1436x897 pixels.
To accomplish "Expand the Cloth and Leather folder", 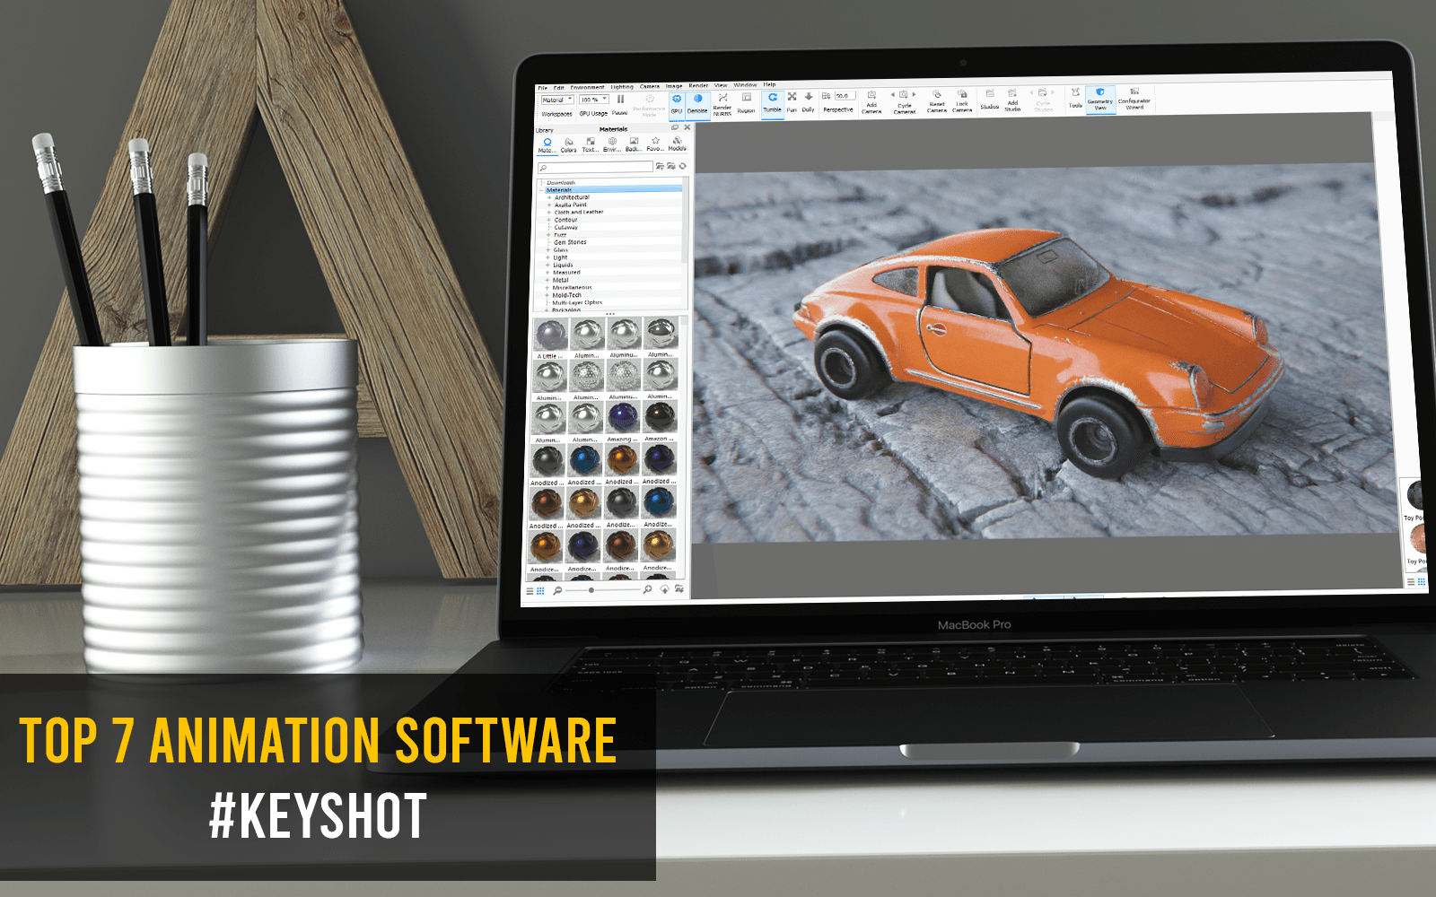I will point(549,213).
